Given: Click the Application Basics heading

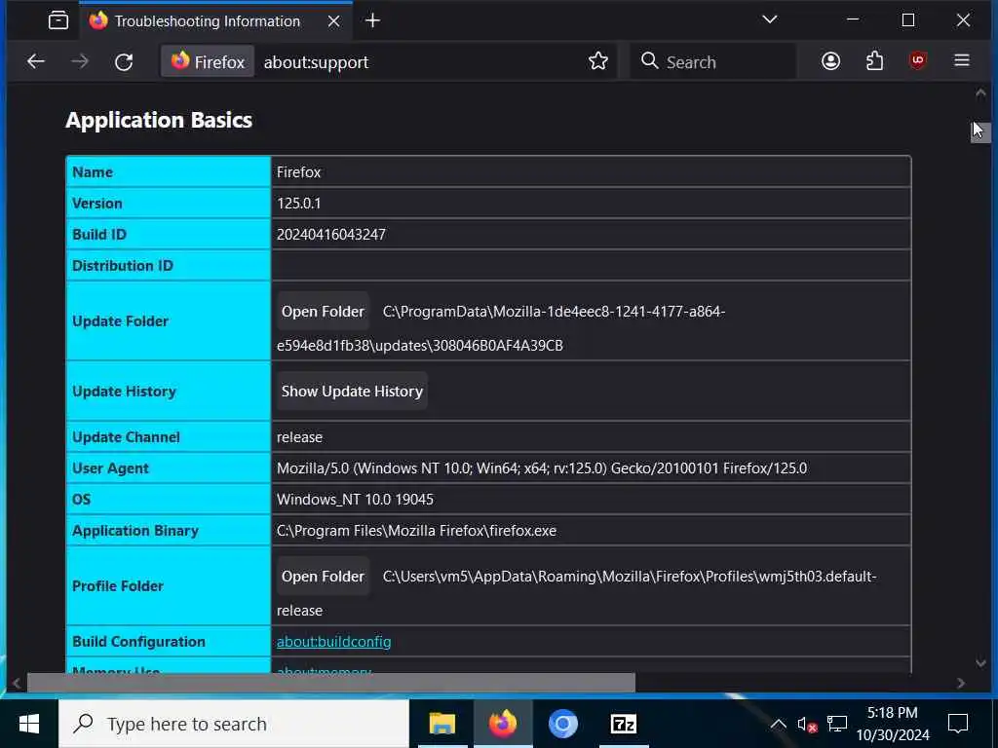Looking at the screenshot, I should [x=159, y=120].
